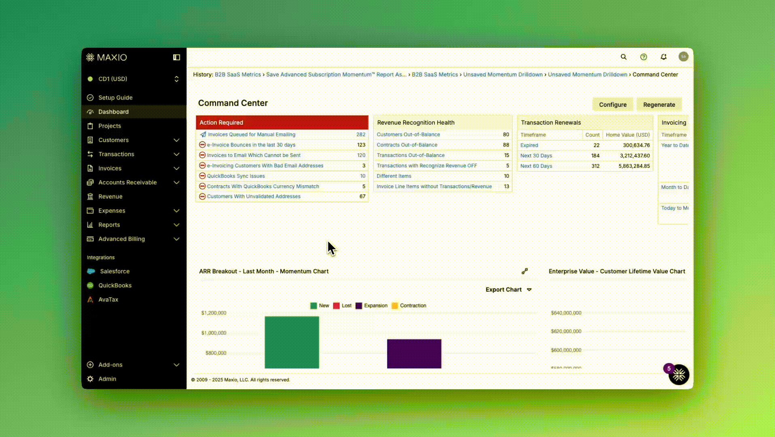Screen dimensions: 775x437
Task: Toggle the Expansion series in legend
Action: click(371, 305)
